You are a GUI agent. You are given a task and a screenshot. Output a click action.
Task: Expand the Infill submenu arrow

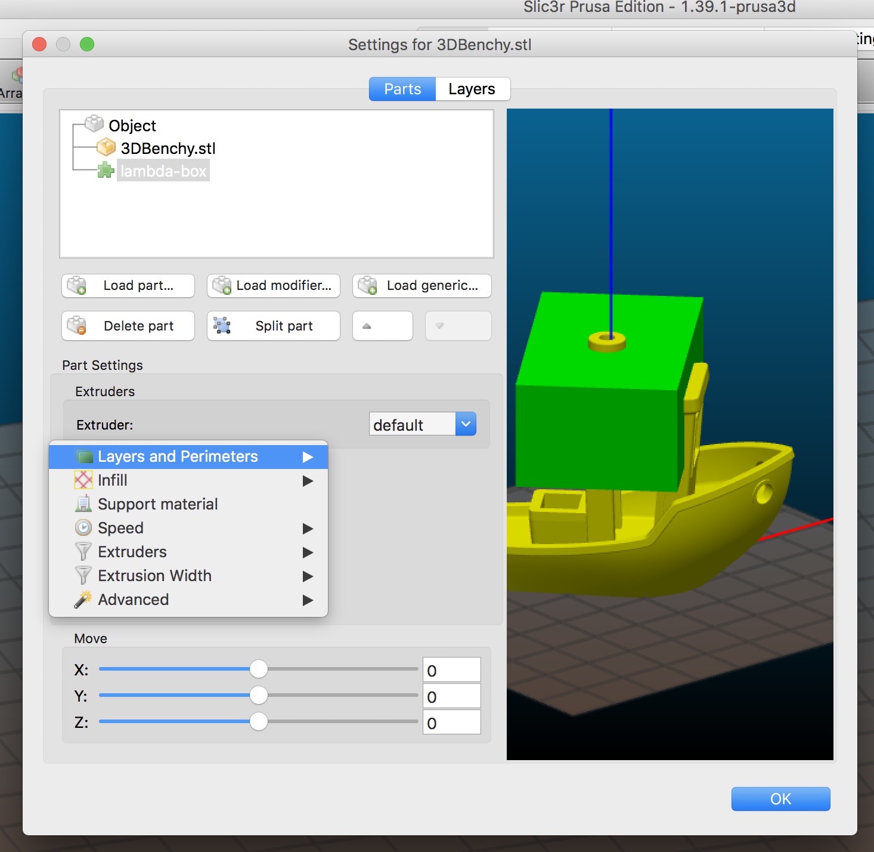[x=308, y=481]
